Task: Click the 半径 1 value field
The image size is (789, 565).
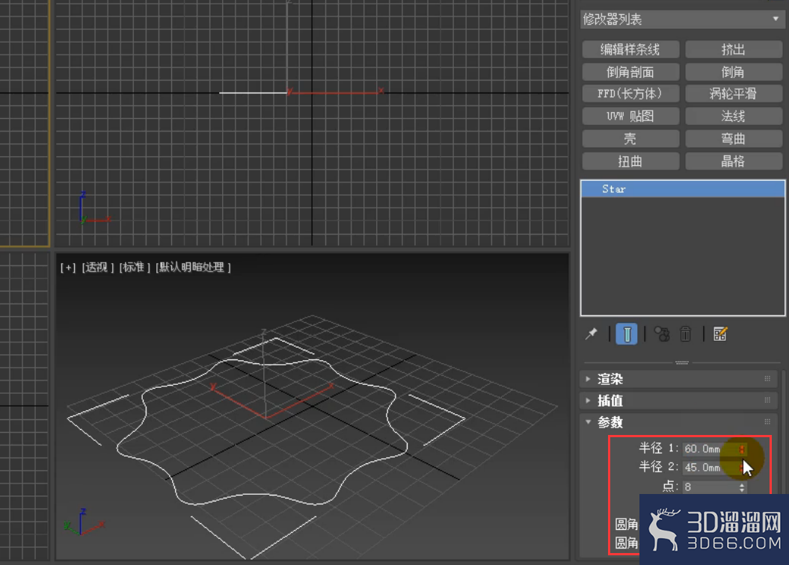Action: pyautogui.click(x=709, y=448)
